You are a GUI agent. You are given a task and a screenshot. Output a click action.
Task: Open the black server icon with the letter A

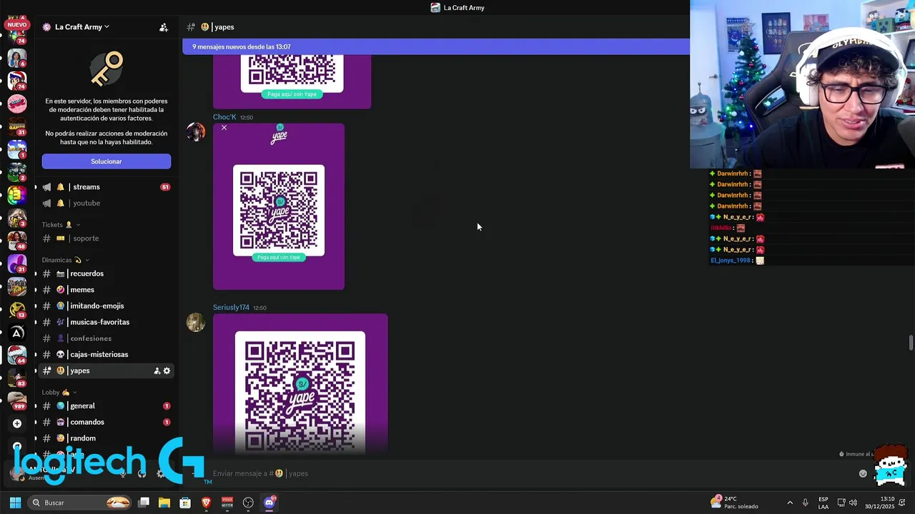pos(17,332)
